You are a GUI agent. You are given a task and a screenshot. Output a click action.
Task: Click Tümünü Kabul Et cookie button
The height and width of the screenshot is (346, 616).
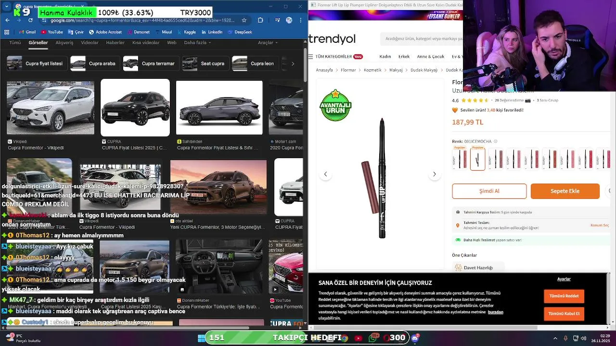[x=564, y=314]
